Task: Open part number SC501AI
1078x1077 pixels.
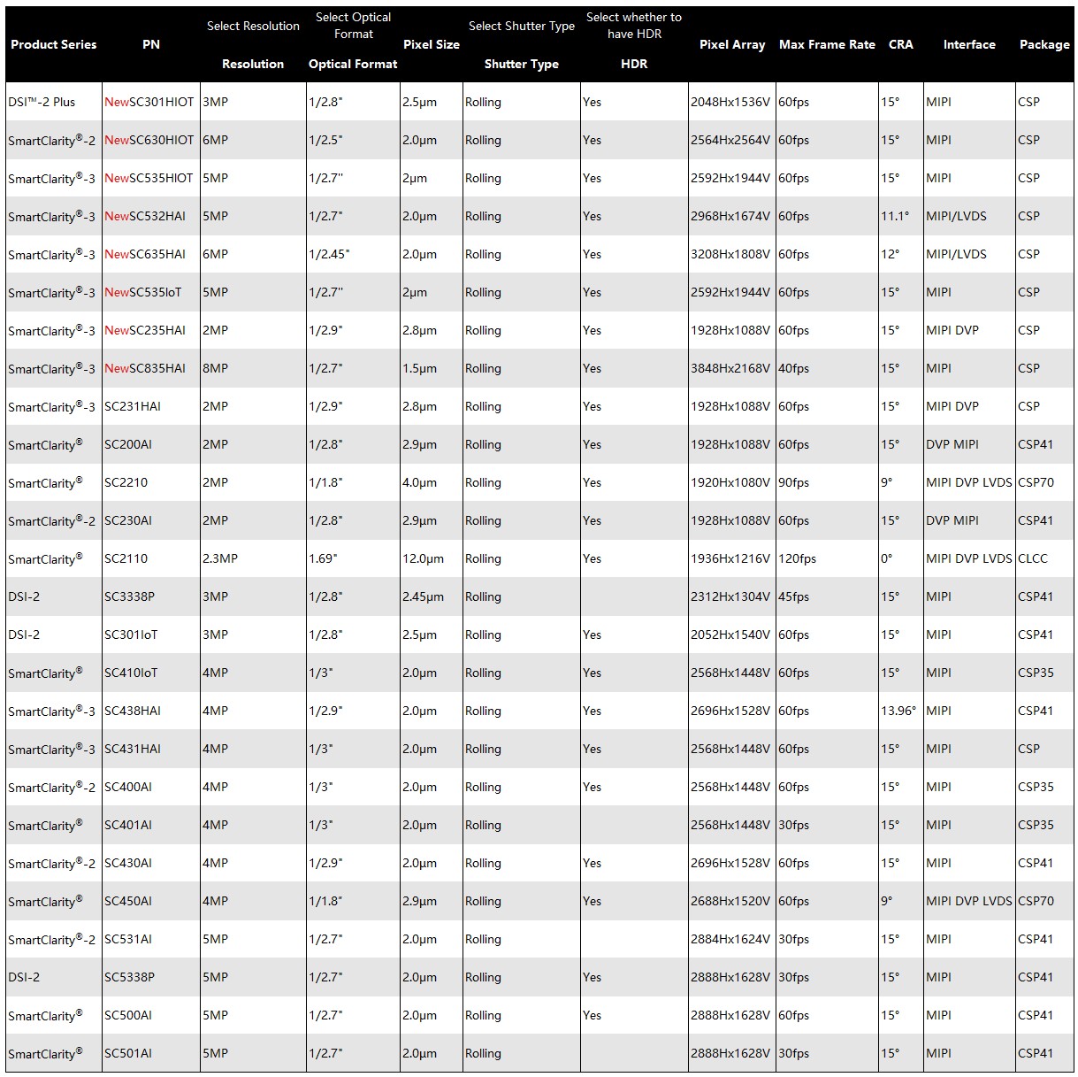Action: click(x=128, y=1053)
